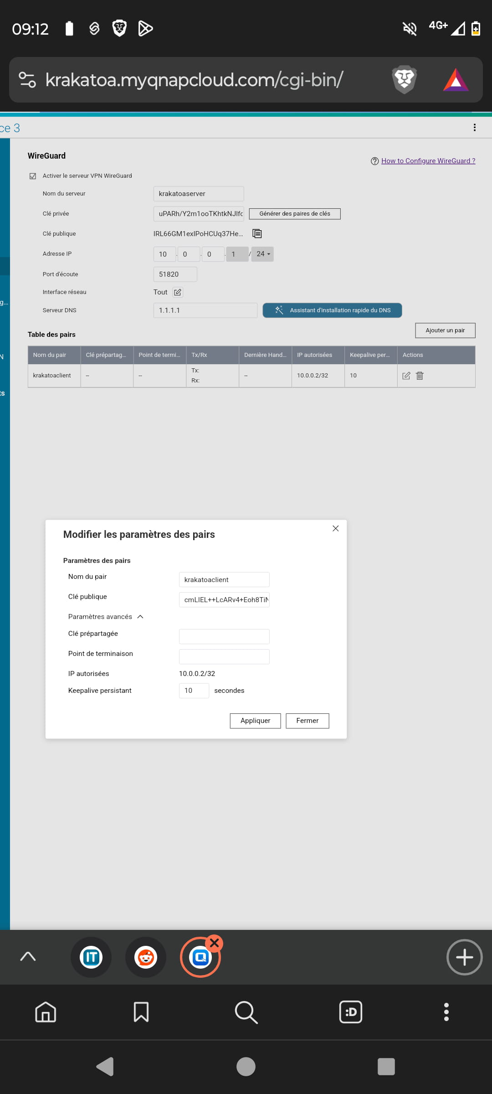
Task: Tap the Android recent apps button
Action: (x=386, y=1066)
